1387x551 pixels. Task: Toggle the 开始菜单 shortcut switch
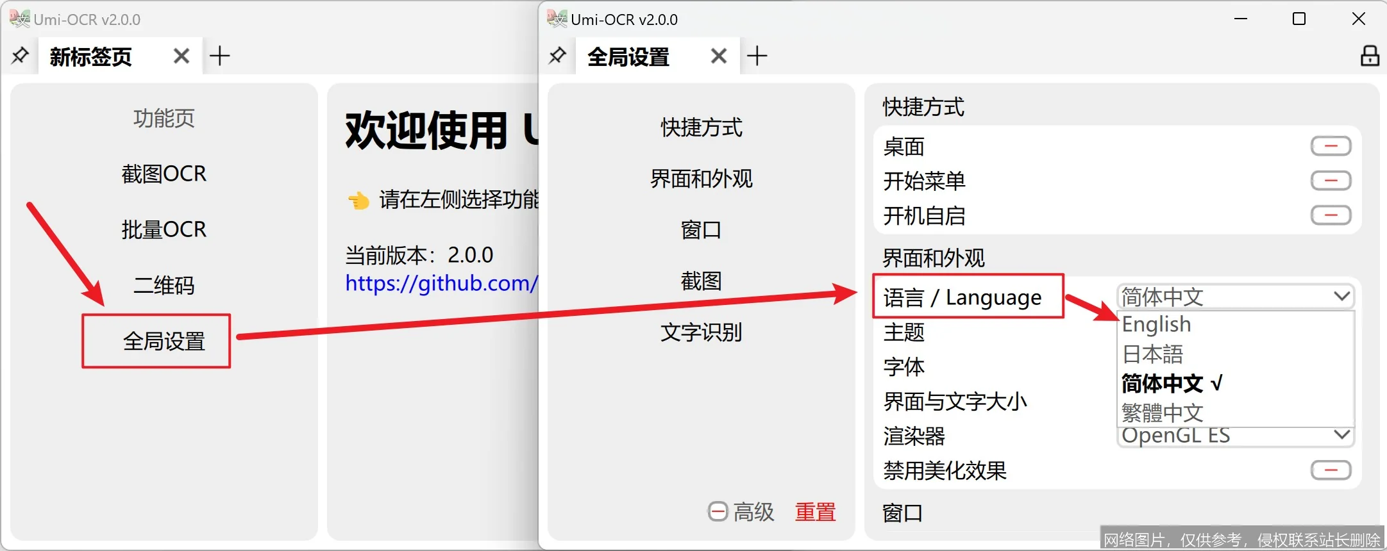(1331, 181)
